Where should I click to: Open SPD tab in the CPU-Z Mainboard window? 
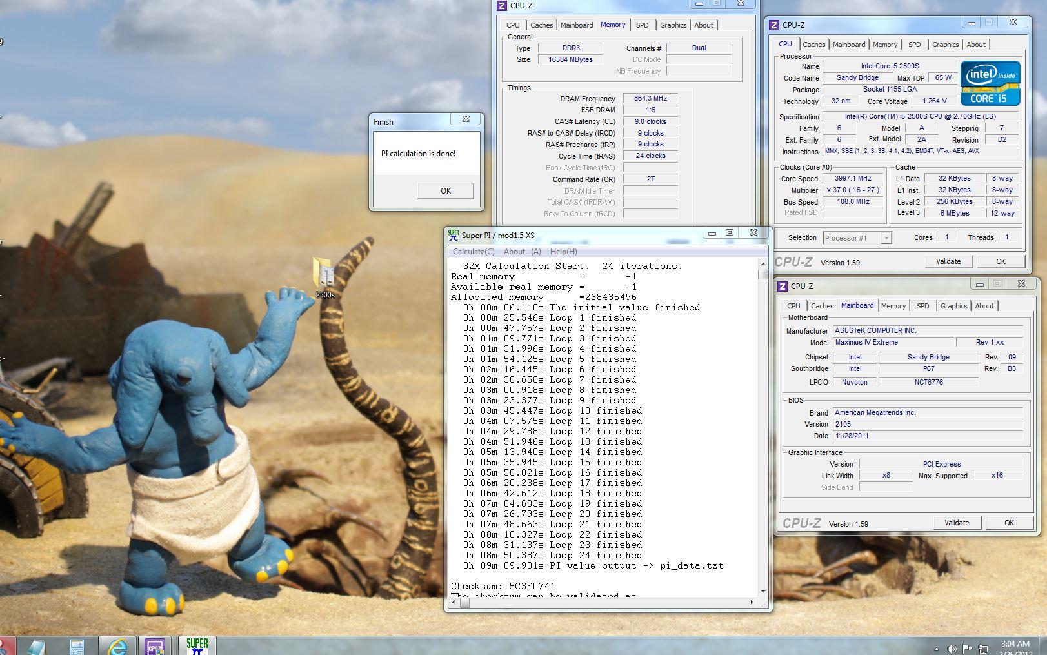pos(922,306)
